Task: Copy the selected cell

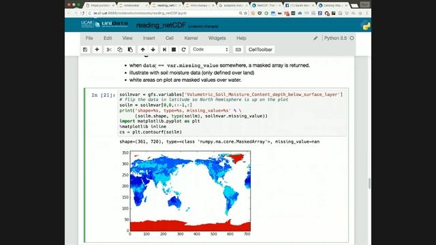Action: (x=120, y=50)
